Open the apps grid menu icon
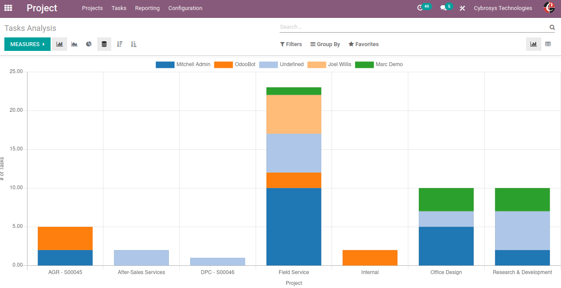The image size is (561, 288). [8, 8]
